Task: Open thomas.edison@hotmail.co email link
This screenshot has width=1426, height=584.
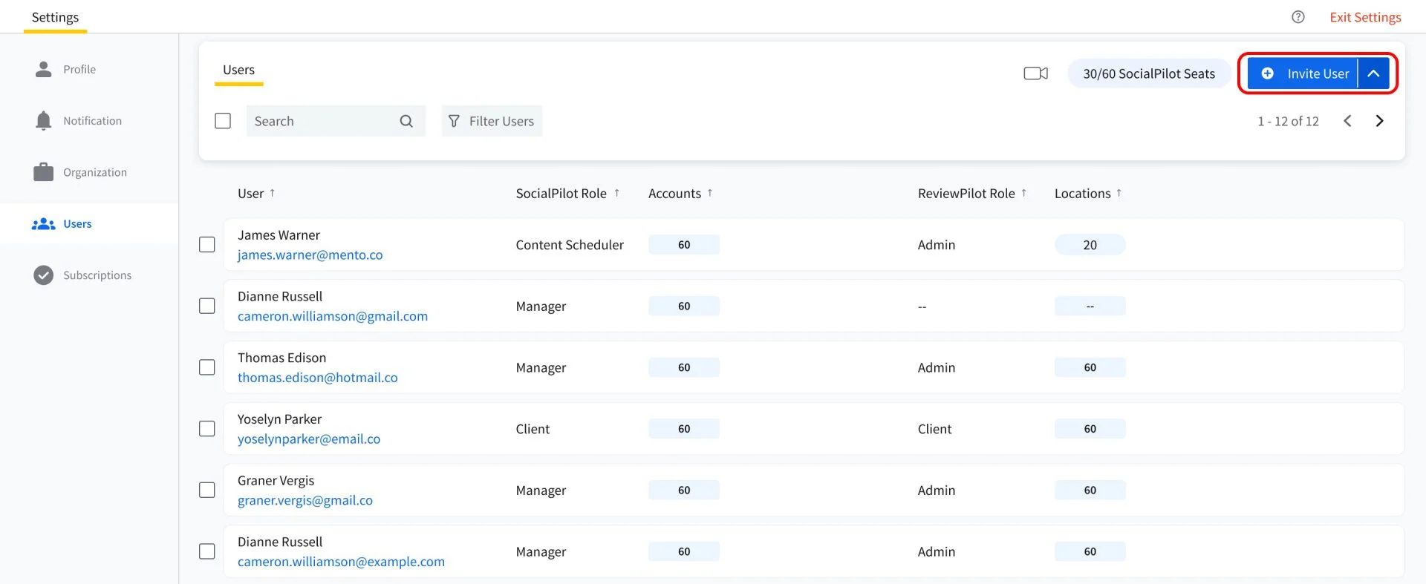Action: (317, 378)
